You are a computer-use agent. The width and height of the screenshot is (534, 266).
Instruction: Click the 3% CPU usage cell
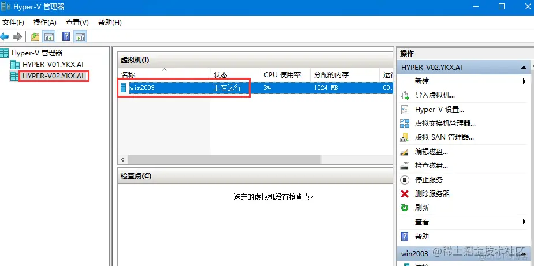point(267,88)
